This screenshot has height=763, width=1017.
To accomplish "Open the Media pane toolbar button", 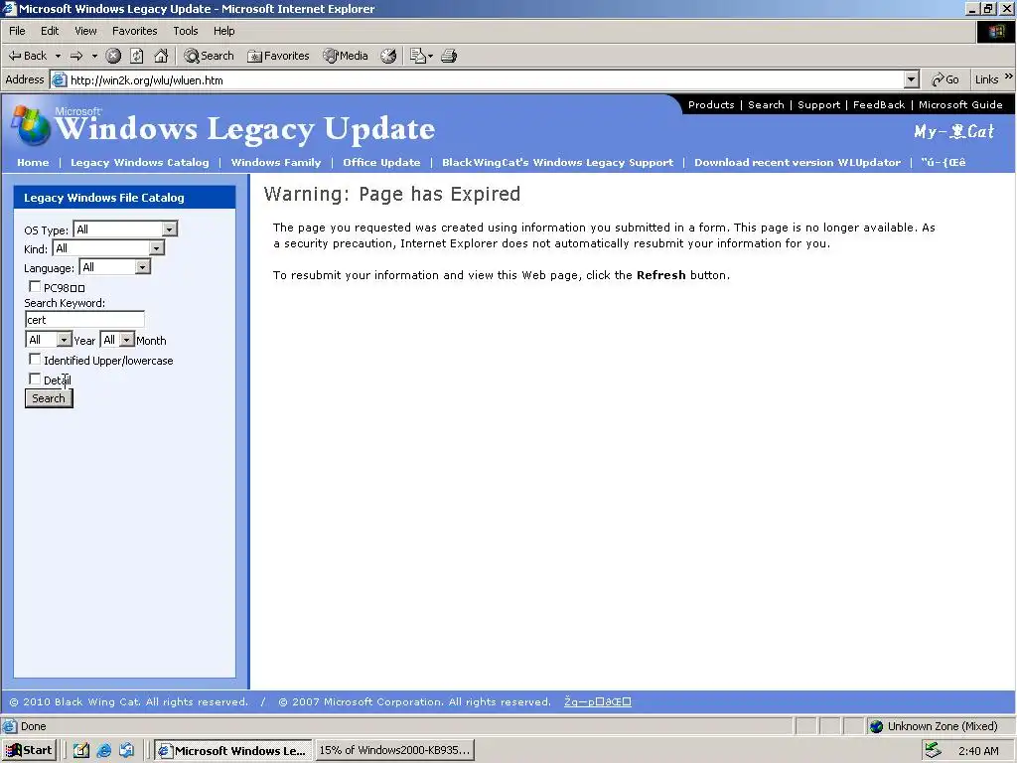I will [x=346, y=56].
